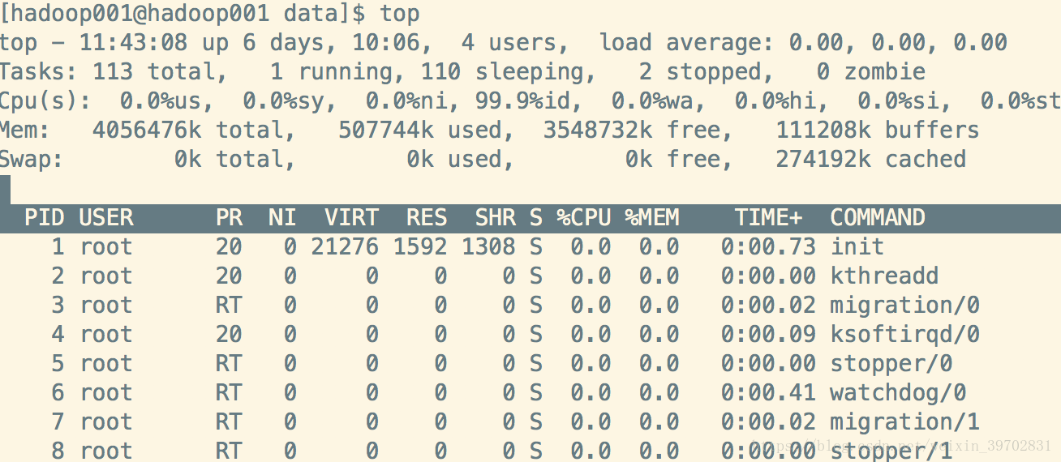Click the COMMAND column header
1061x462 pixels.
pyautogui.click(x=878, y=217)
